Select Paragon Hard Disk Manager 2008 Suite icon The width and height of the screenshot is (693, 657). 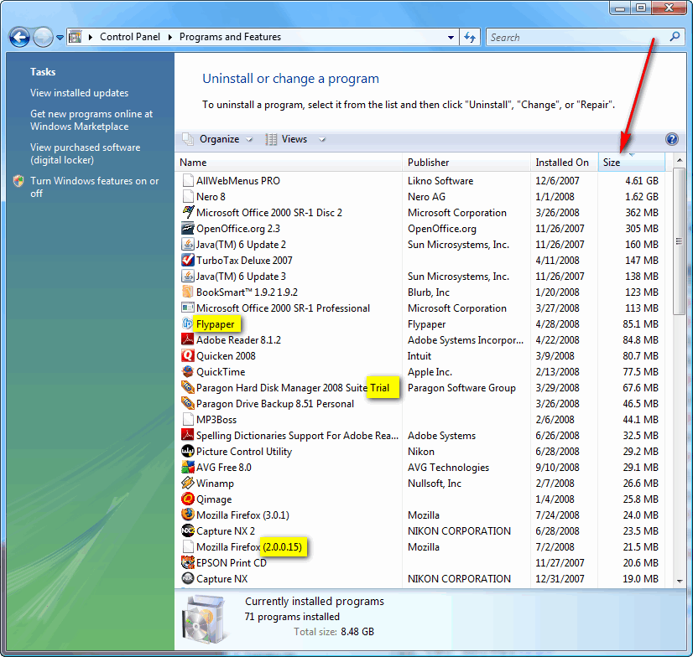(188, 387)
